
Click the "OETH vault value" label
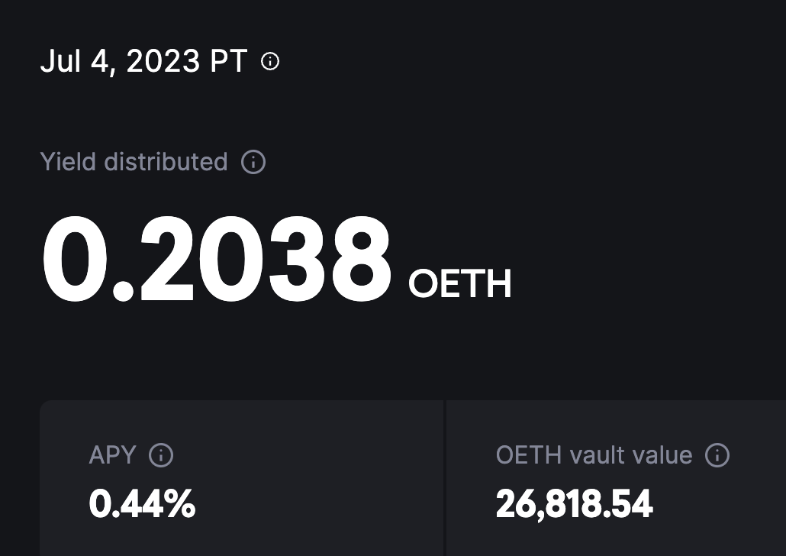tap(594, 454)
